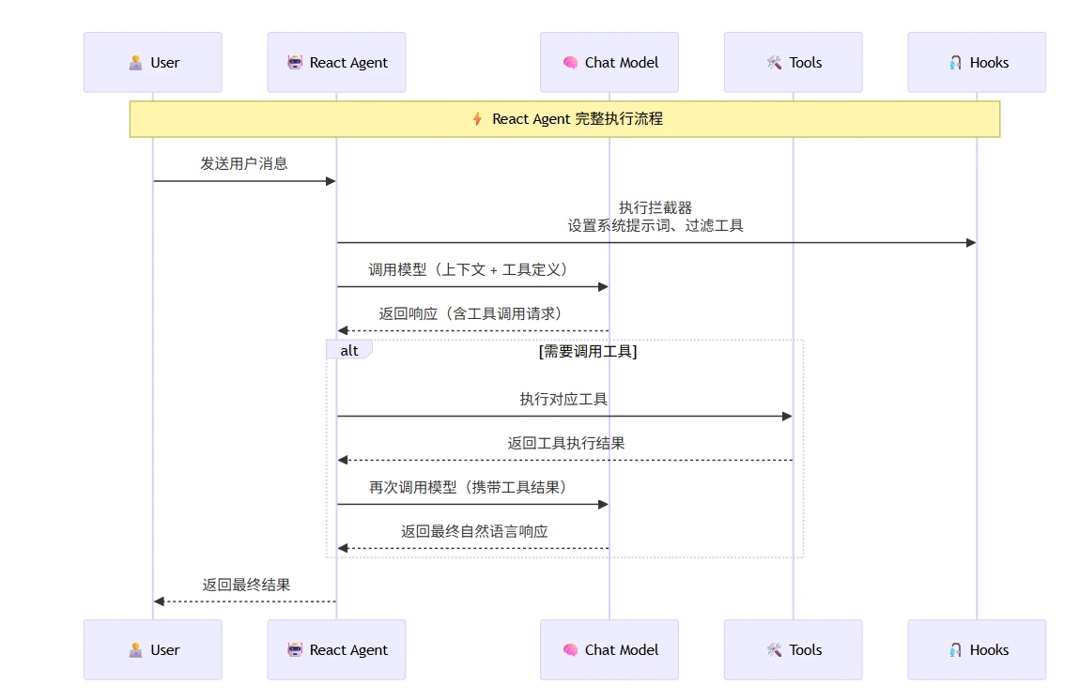Viewport: 1080px width, 700px height.
Task: Click the '执行对应工具' message label
Action: 563,399
